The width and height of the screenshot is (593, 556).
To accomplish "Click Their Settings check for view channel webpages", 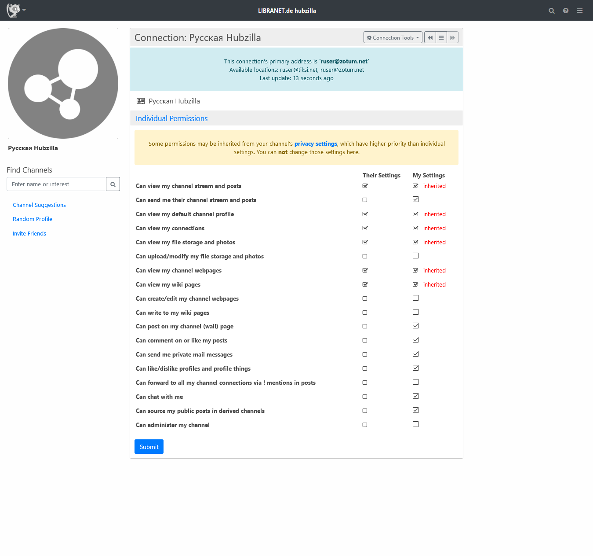I will tap(365, 270).
